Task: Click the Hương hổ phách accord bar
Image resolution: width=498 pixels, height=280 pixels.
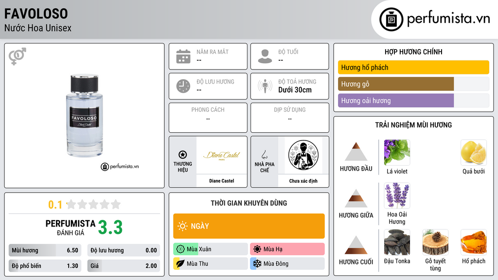Action: click(413, 67)
